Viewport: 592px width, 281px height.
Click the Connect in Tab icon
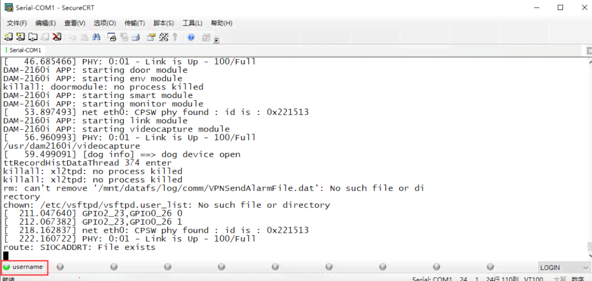click(x=33, y=37)
